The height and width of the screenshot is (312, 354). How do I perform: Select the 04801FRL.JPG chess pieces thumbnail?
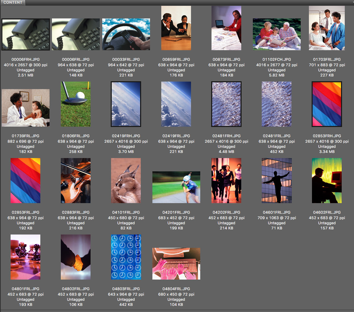coord(26,257)
